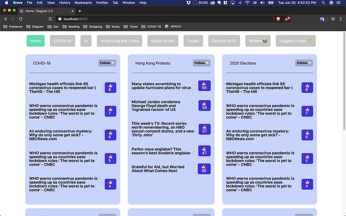Upvote Grateful for Aid story, 36 votes
The image size is (346, 216).
(x=204, y=169)
